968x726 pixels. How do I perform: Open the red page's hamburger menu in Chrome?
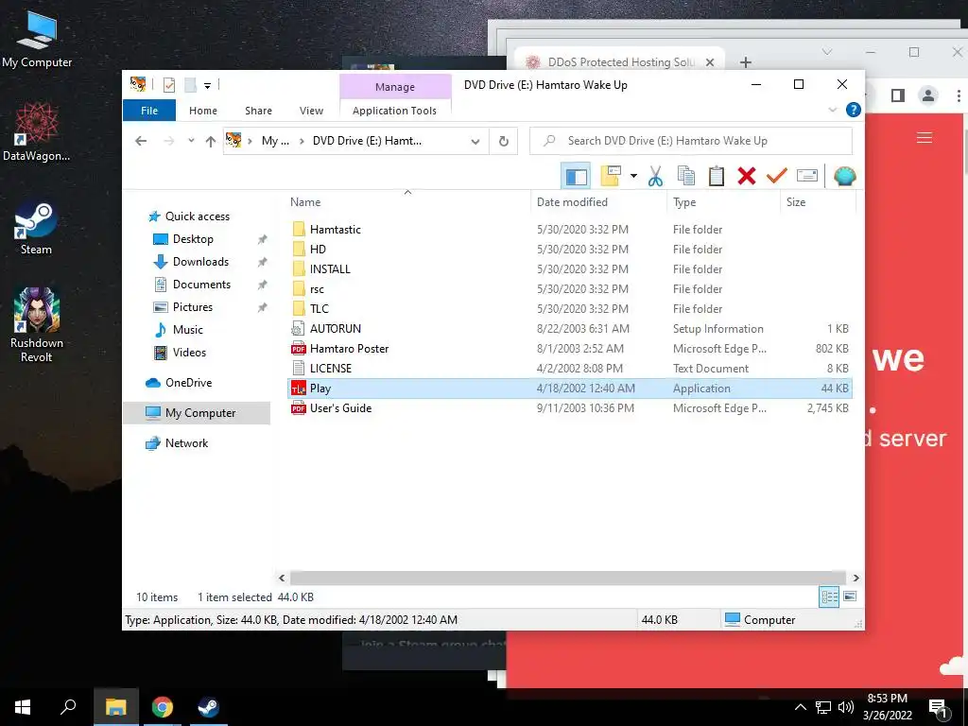pos(925,138)
